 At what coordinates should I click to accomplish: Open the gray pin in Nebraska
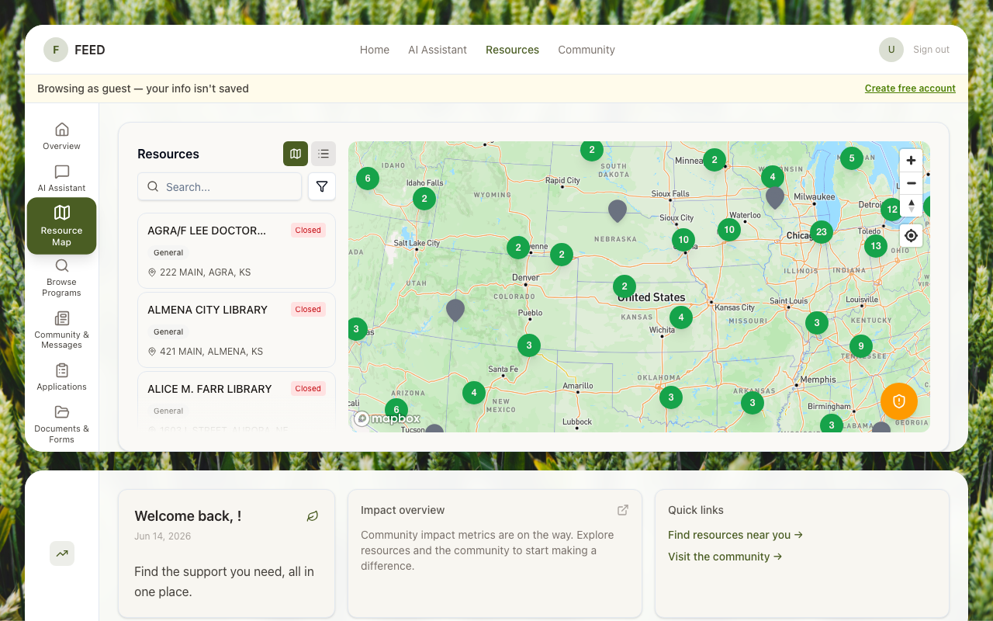617,210
